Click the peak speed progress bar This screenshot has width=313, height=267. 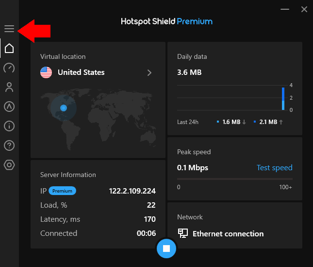(235, 179)
